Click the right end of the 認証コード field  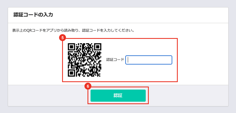[x=169, y=60]
